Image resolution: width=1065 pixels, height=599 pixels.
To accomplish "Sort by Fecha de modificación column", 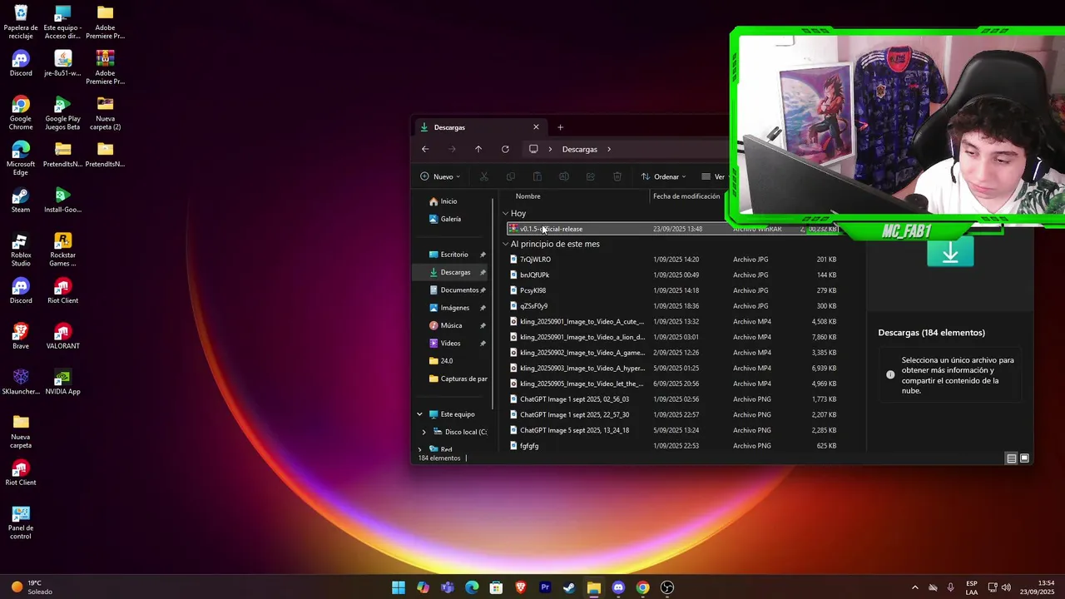I will [686, 196].
